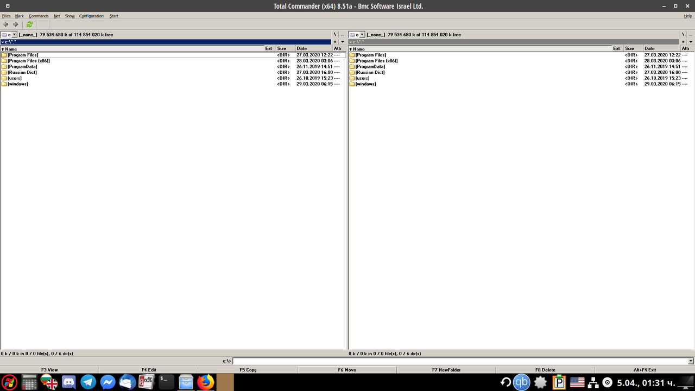The width and height of the screenshot is (695, 391).
Task: Sort right panel by Attr column
Action: point(687,49)
